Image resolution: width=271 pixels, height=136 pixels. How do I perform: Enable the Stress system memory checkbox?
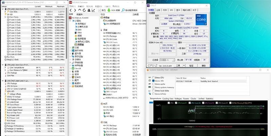click(x=153, y=87)
